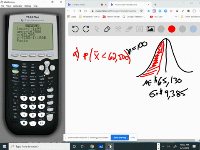Click calculator GRAPH key
Image resolution: width=200 pixels, height=150 pixels.
coord(50,55)
